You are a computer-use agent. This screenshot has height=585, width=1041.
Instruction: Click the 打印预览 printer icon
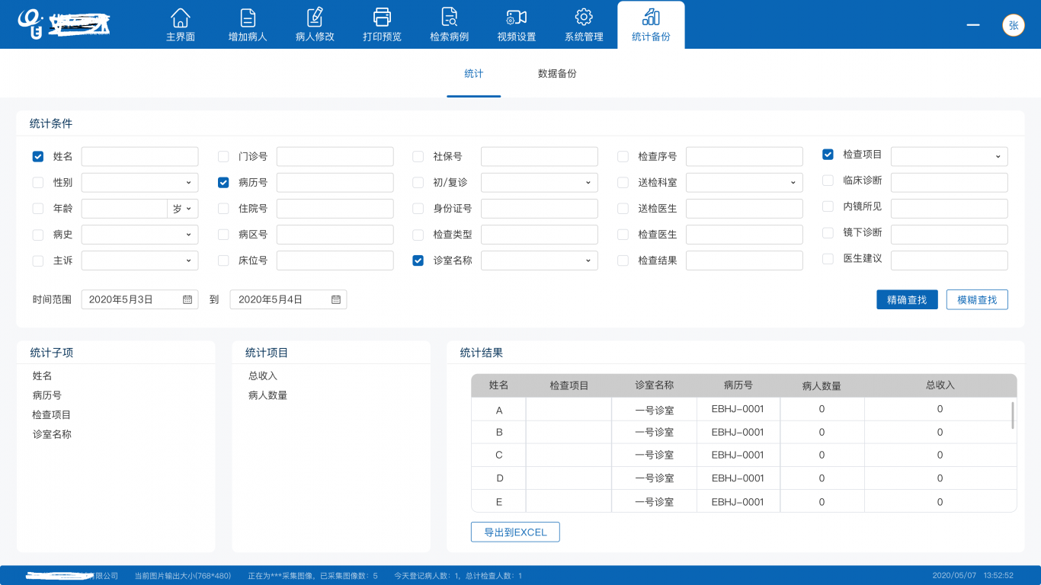tap(382, 18)
